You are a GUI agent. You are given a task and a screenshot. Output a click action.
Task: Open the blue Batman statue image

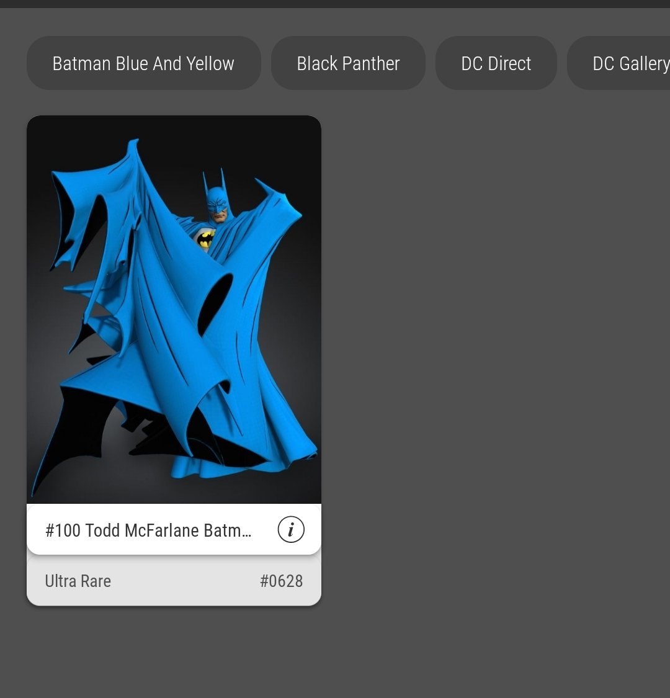(x=174, y=310)
